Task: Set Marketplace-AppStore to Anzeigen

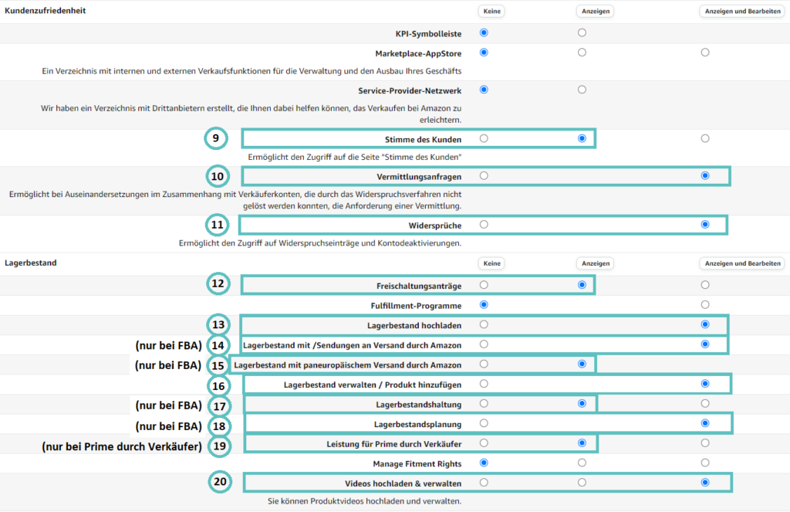Action: tap(582, 53)
